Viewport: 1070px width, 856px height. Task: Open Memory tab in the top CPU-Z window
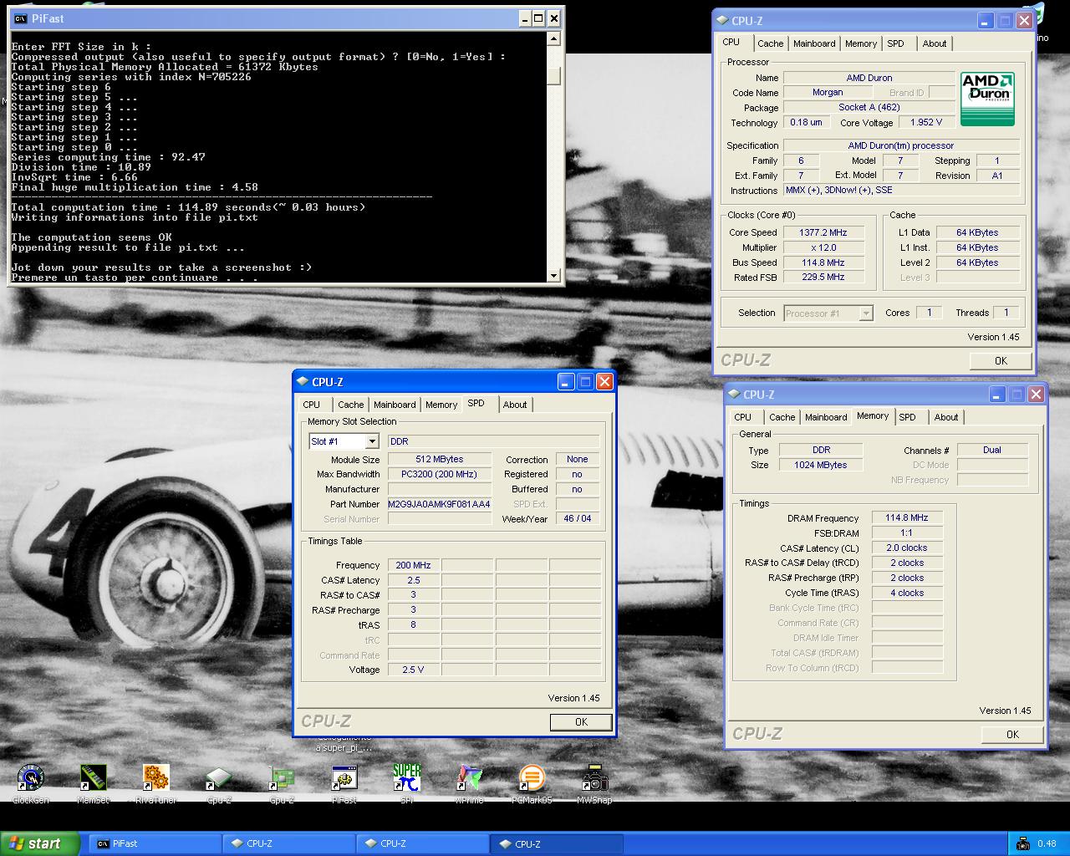[x=861, y=43]
